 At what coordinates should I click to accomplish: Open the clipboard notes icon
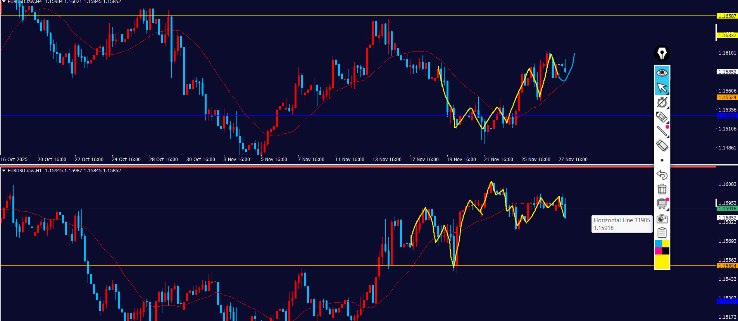(x=662, y=233)
